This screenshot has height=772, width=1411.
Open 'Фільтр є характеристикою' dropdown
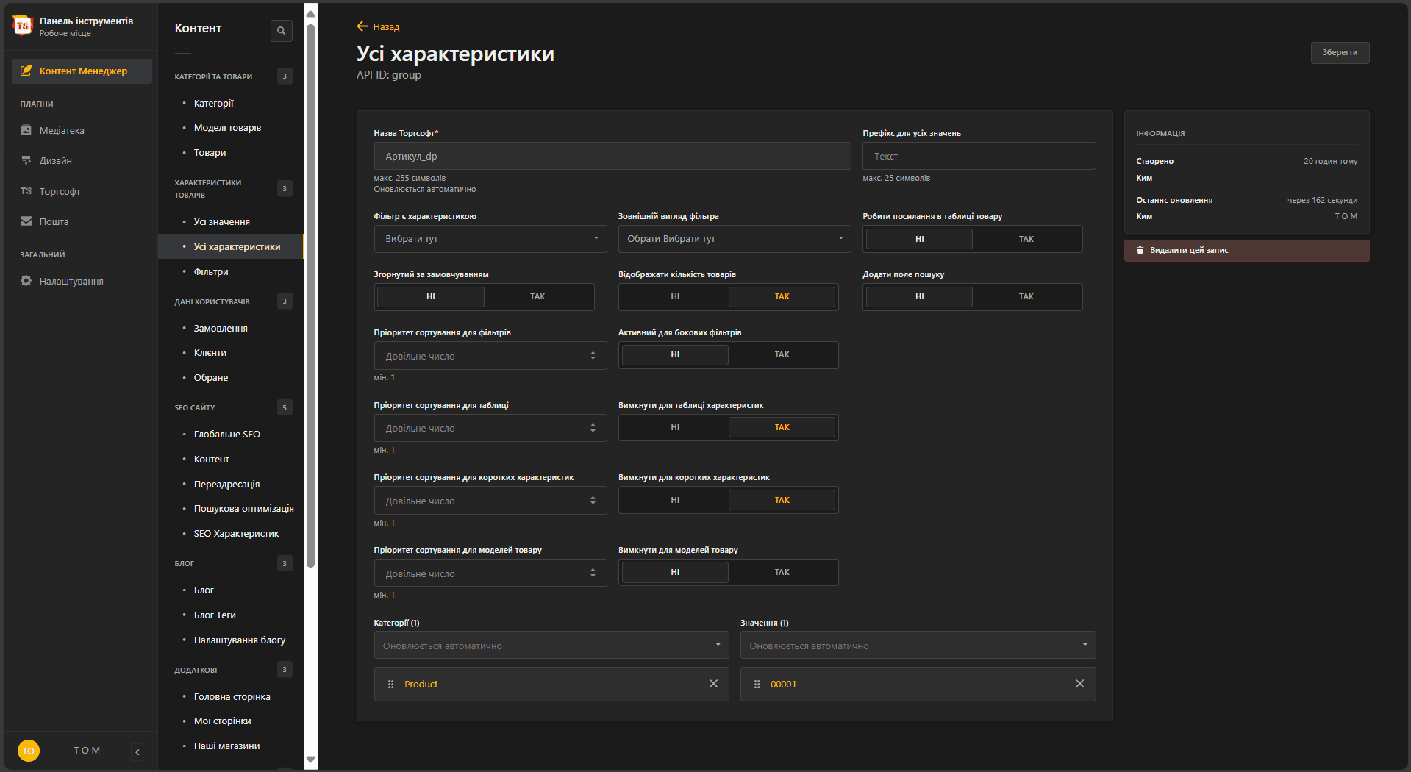click(x=490, y=239)
